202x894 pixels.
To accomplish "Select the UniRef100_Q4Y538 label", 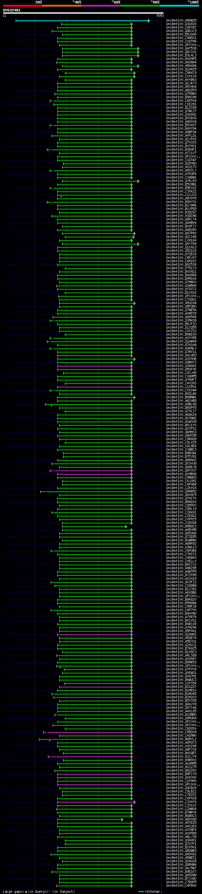I will [181, 48].
